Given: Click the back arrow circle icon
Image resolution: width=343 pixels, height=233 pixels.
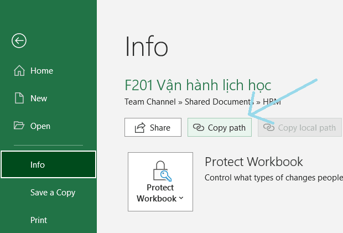Looking at the screenshot, I should click(19, 41).
